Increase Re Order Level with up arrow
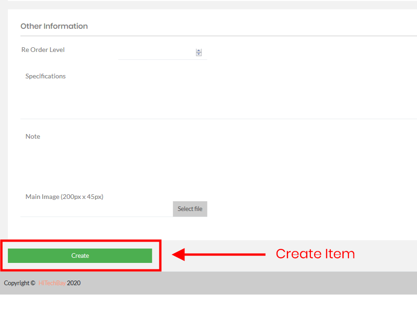The width and height of the screenshot is (417, 313). [199, 51]
